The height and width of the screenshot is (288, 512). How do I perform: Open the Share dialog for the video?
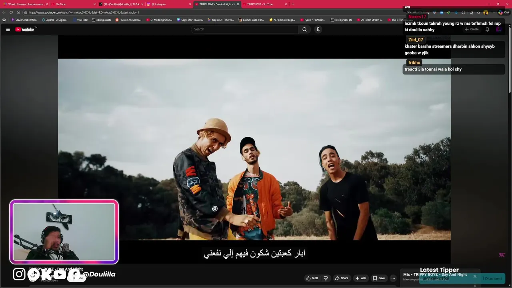pyautogui.click(x=342, y=278)
